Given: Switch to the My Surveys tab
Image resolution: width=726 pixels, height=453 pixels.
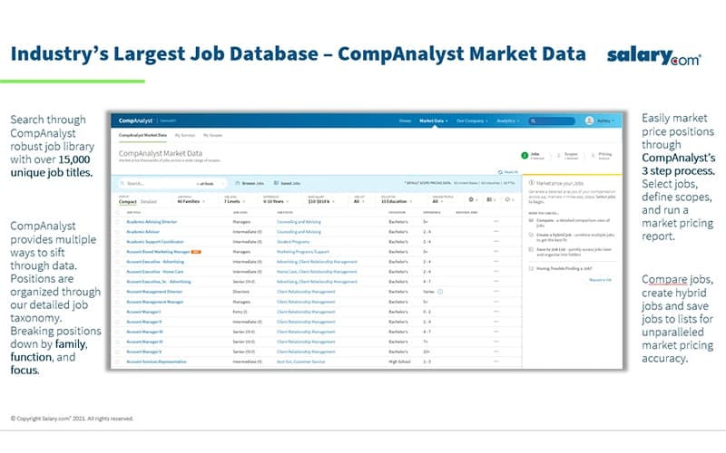Looking at the screenshot, I should (x=185, y=135).
